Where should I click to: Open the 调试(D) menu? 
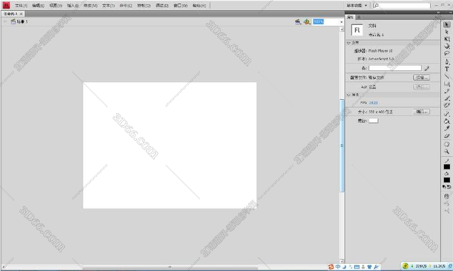pyautogui.click(x=162, y=5)
